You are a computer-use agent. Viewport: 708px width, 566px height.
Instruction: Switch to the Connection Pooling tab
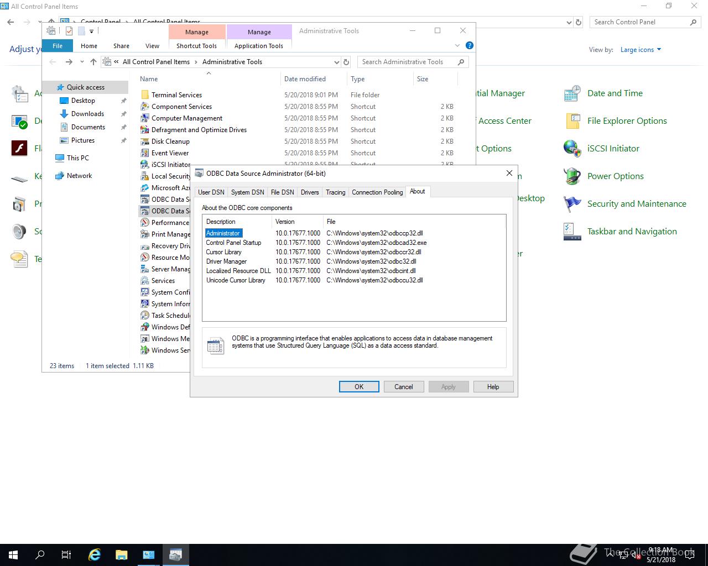pos(377,192)
